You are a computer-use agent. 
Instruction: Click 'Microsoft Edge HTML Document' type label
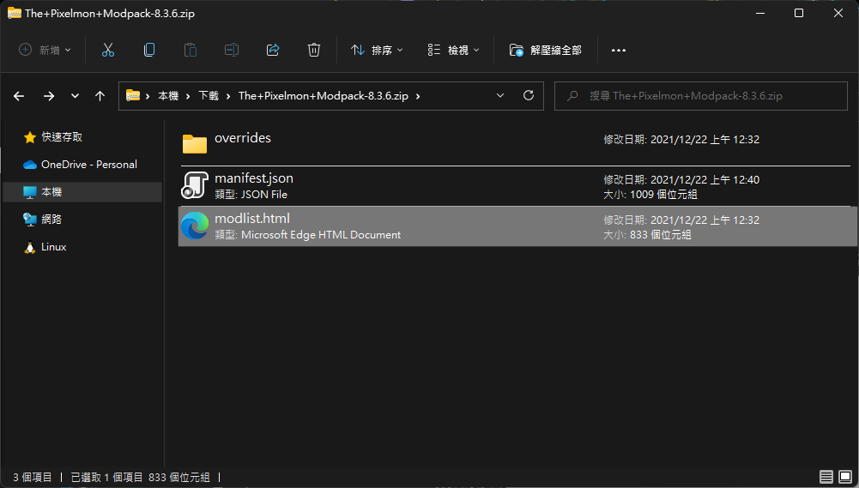[x=321, y=235]
